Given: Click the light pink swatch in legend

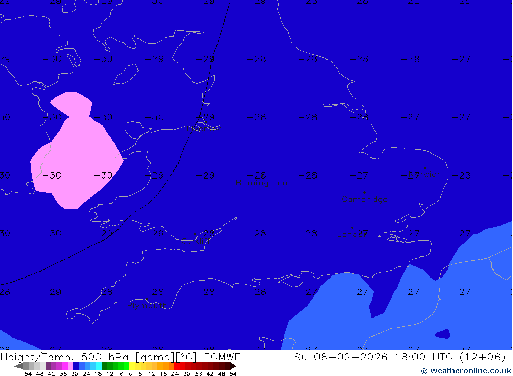Looking at the screenshot, I should [70, 366].
